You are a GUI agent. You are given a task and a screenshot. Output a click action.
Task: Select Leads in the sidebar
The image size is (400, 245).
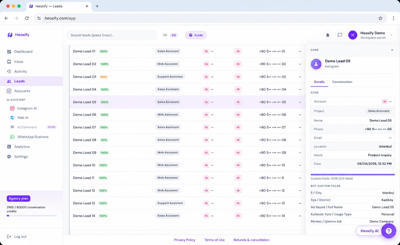[31, 81]
